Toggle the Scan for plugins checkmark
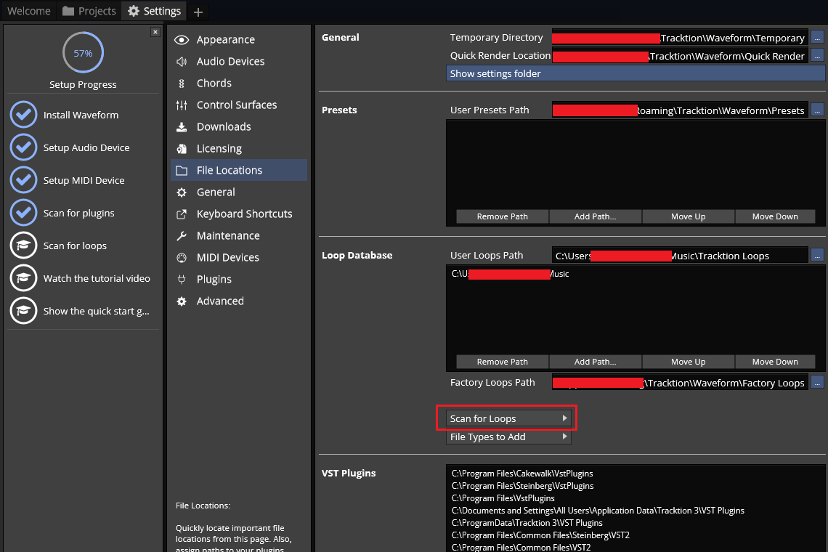This screenshot has height=552, width=828. (23, 213)
